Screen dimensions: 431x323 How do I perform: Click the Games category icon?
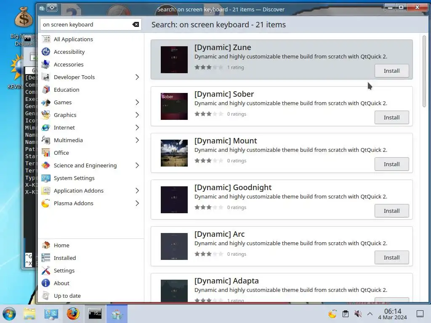(46, 103)
